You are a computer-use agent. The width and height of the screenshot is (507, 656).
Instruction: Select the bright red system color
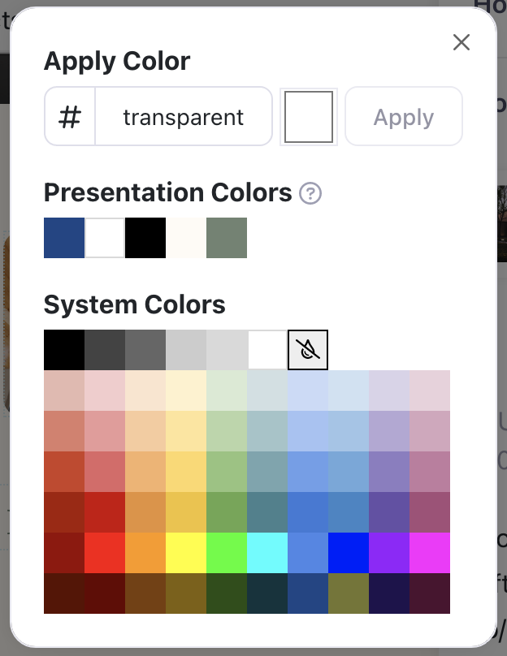click(105, 553)
